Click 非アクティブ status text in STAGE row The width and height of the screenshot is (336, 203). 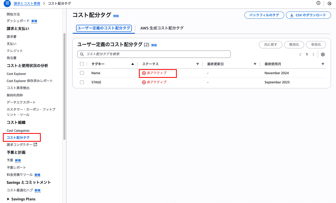(x=157, y=82)
